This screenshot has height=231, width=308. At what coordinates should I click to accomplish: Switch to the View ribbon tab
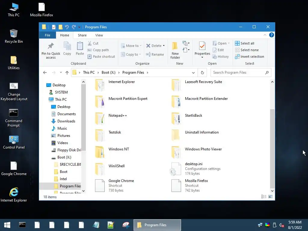click(99, 35)
